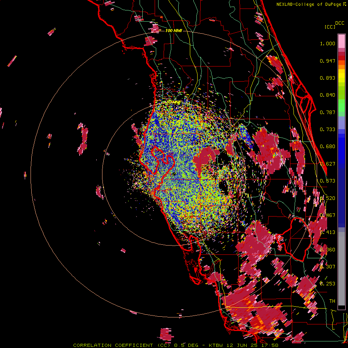Click the DCC product label above the scale
Image resolution: width=348 pixels, height=348 pixels.
point(339,23)
